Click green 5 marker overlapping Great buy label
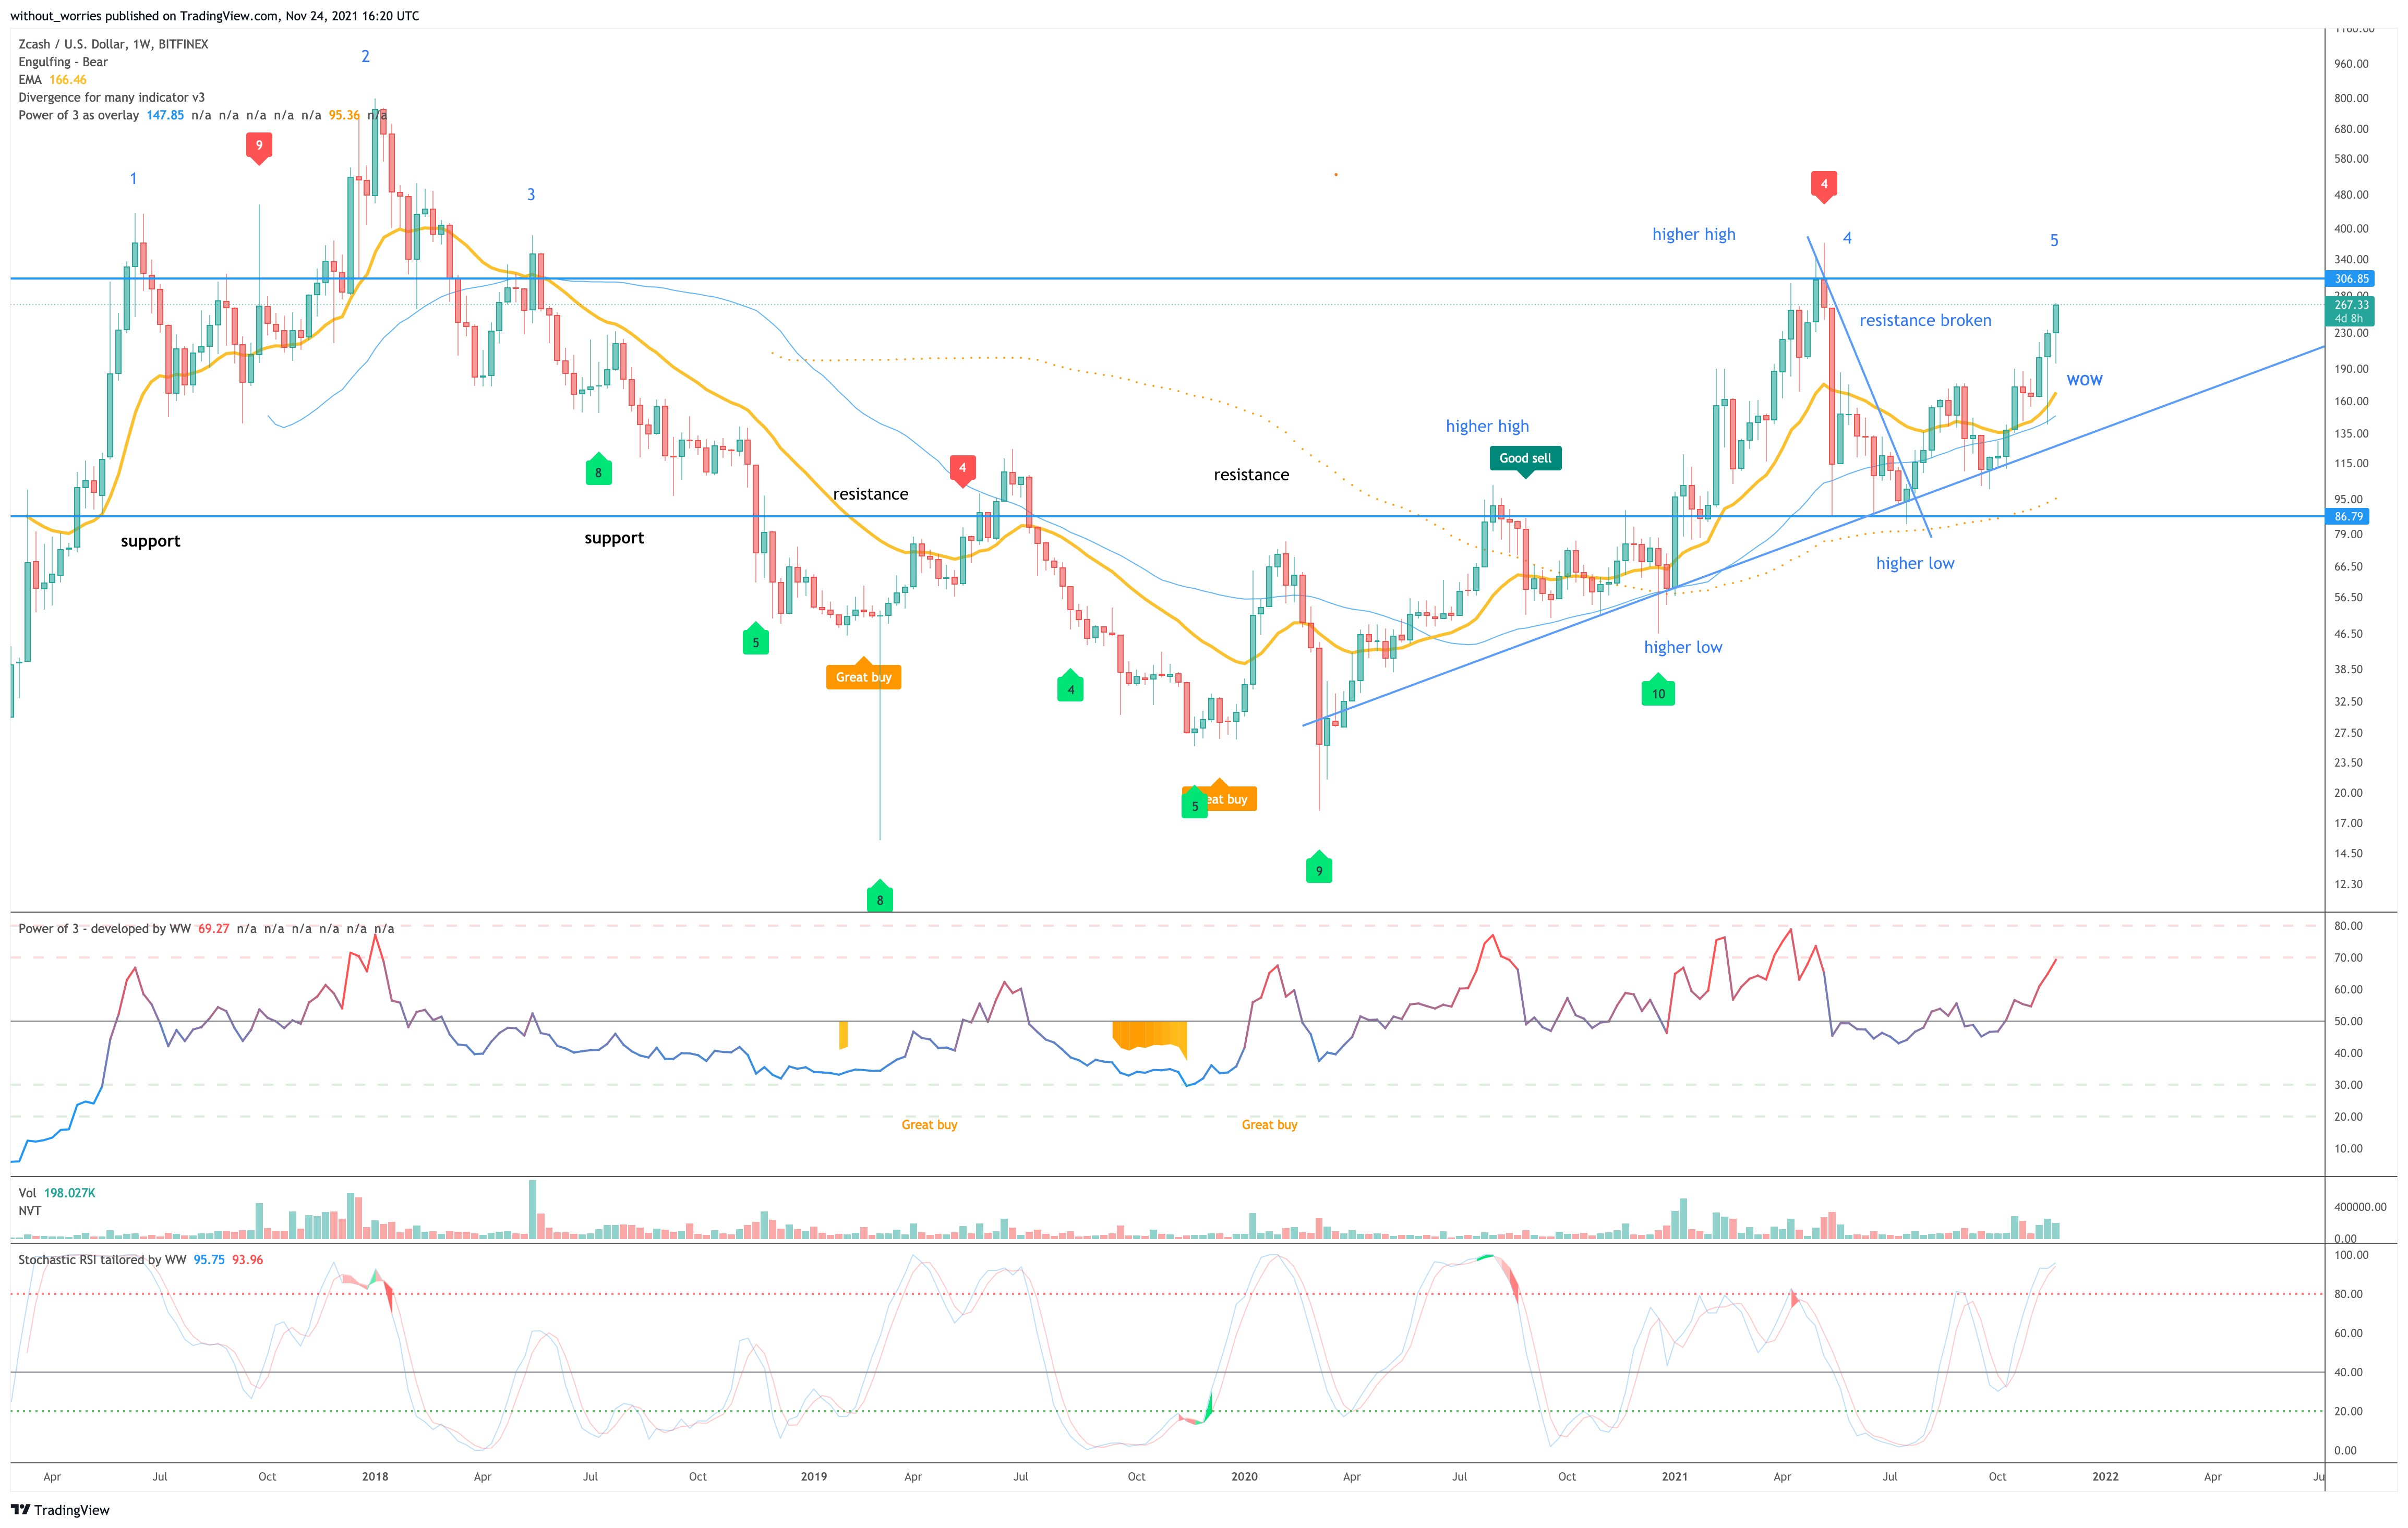2408x1528 pixels. (1194, 804)
